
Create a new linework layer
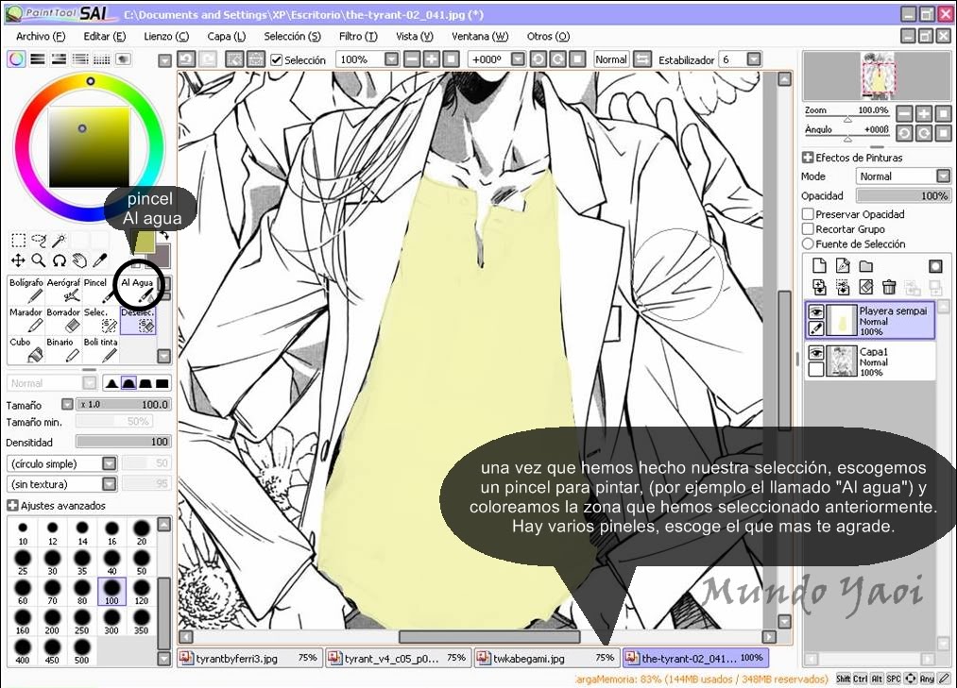843,265
